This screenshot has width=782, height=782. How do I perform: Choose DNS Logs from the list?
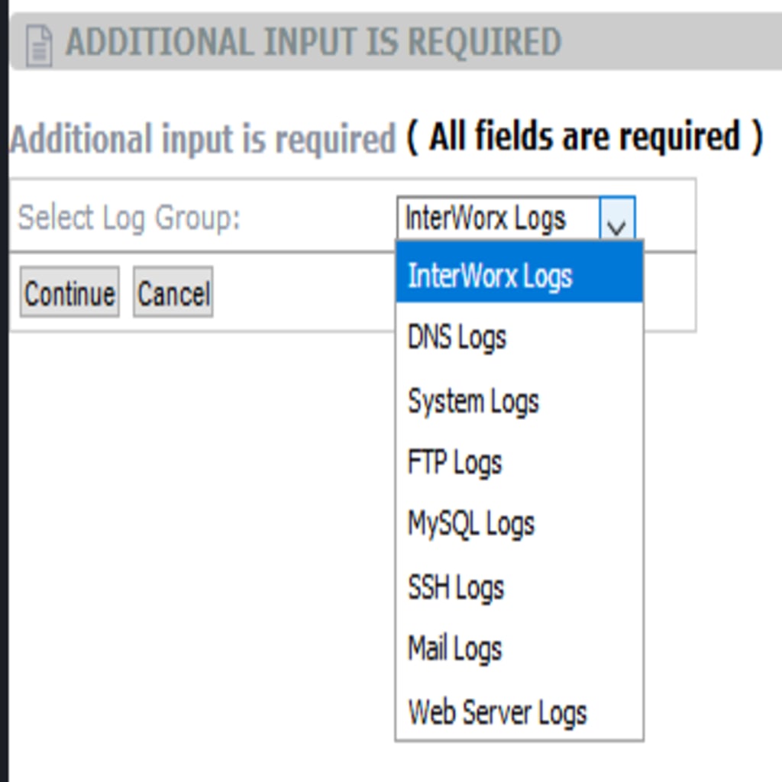pyautogui.click(x=519, y=337)
